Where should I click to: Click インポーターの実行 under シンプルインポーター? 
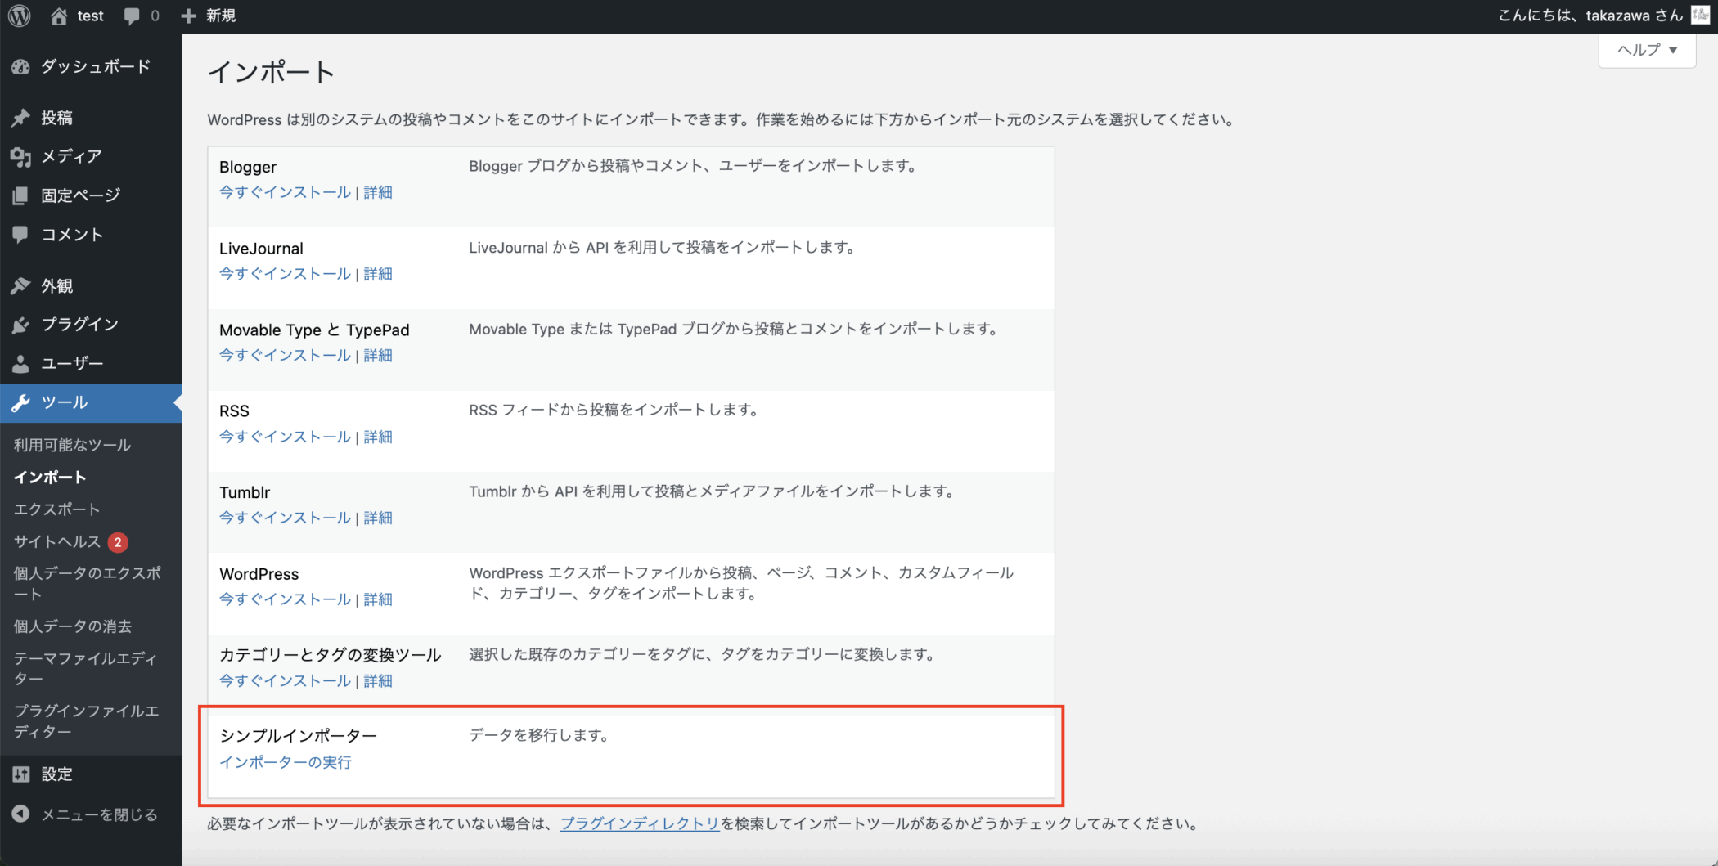285,762
